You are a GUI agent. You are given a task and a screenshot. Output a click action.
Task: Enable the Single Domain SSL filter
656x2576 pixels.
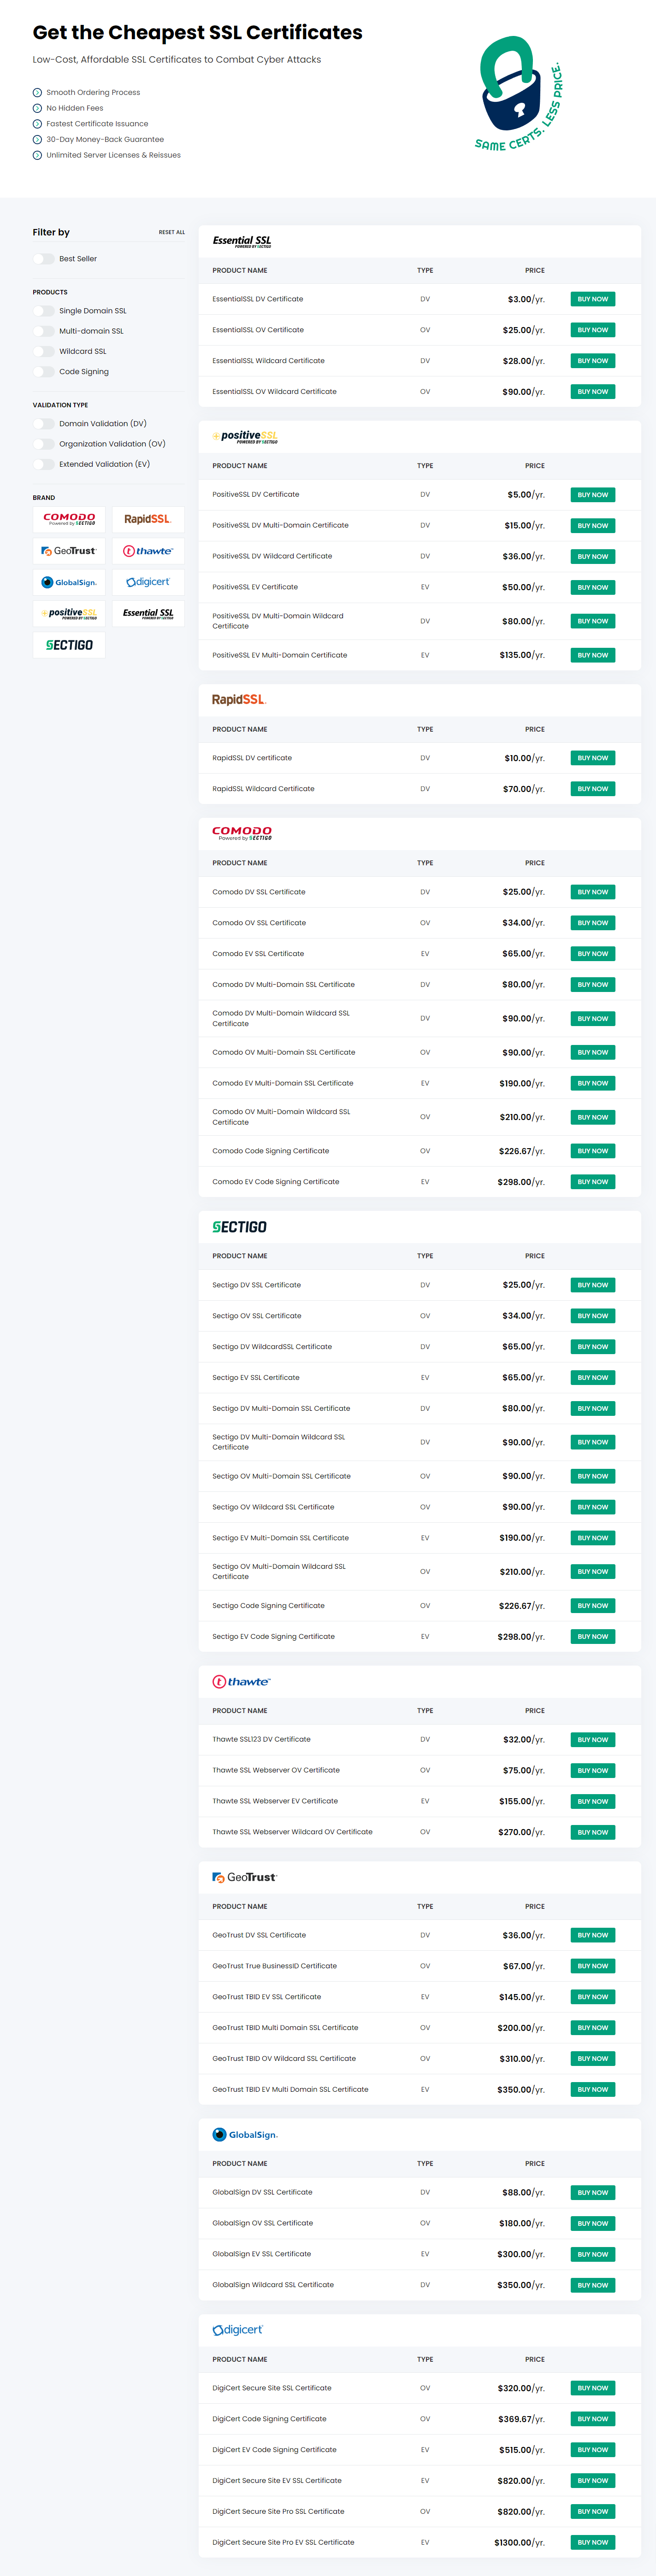click(x=44, y=311)
